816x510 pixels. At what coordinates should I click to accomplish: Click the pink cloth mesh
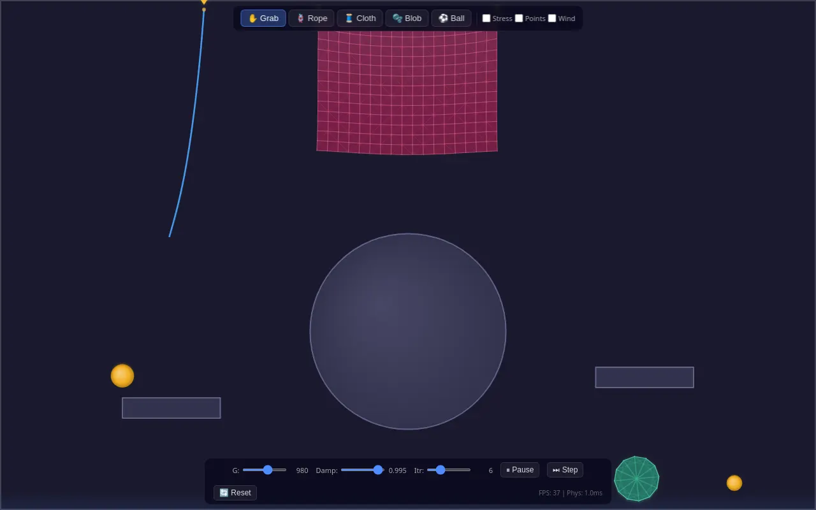coord(407,92)
